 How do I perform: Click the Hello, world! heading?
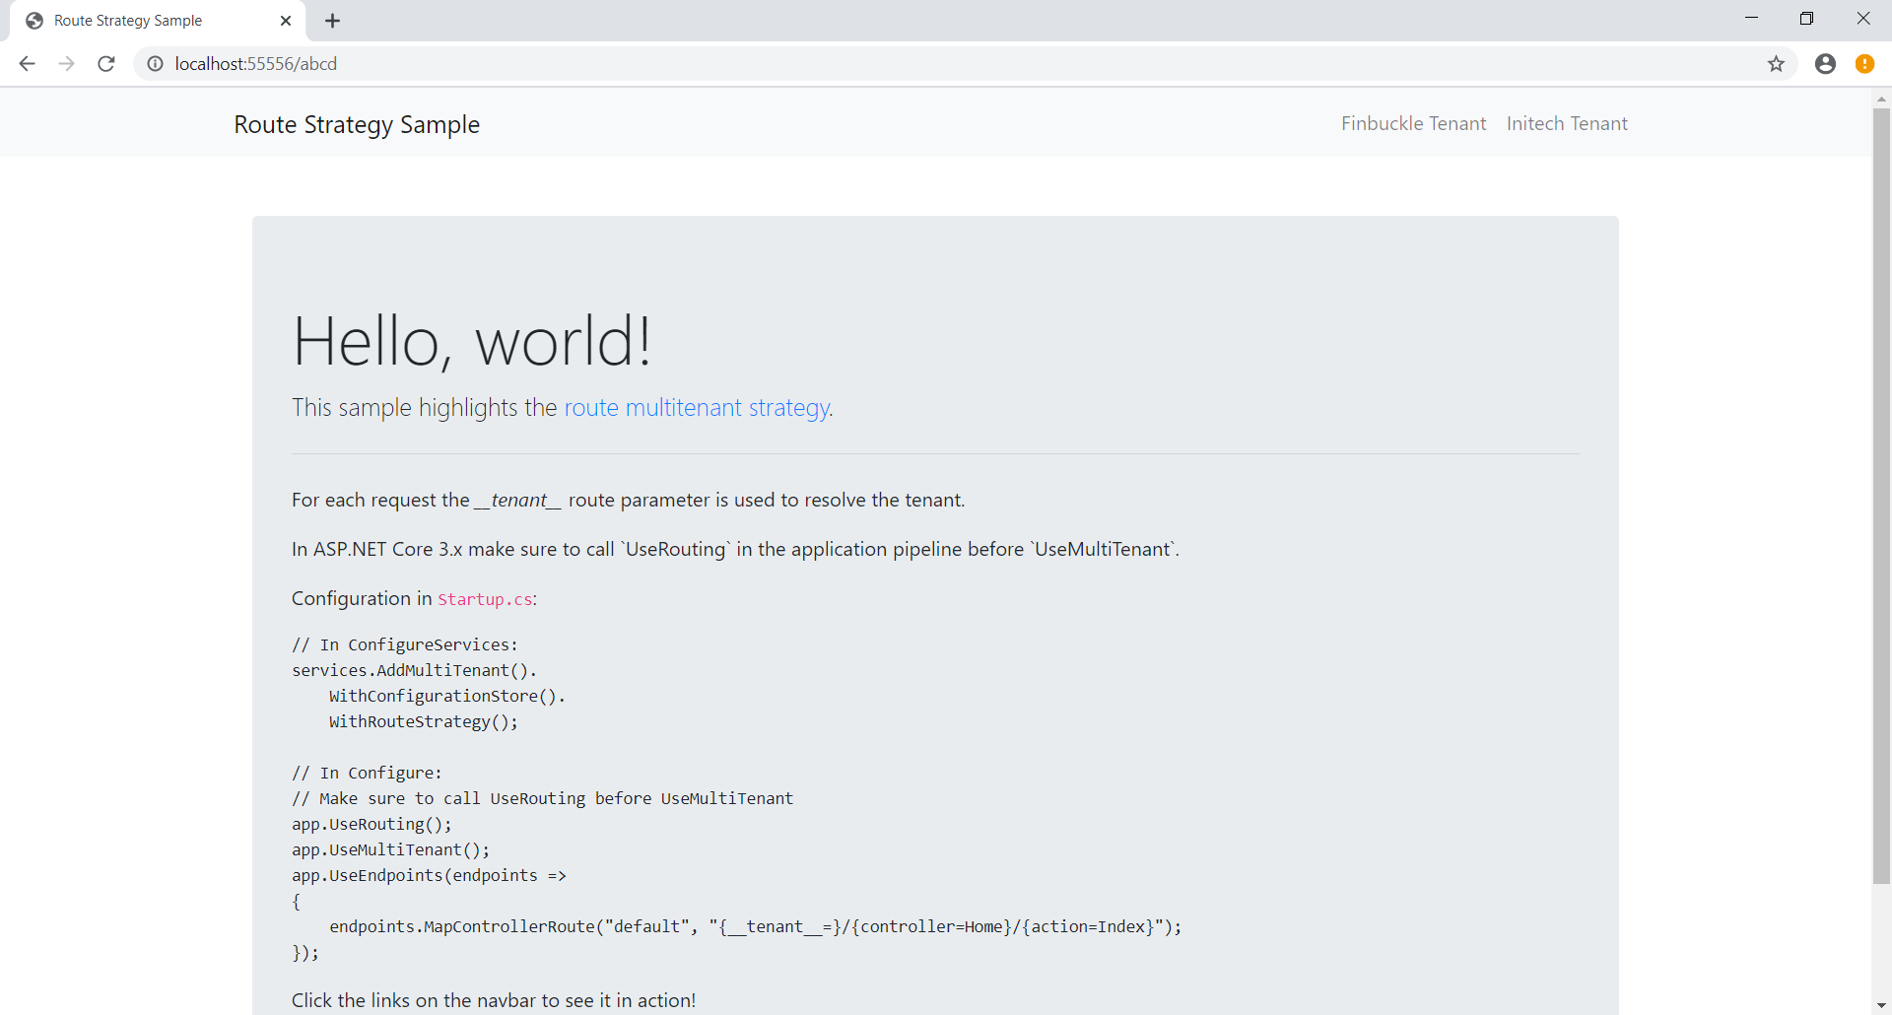point(472,341)
